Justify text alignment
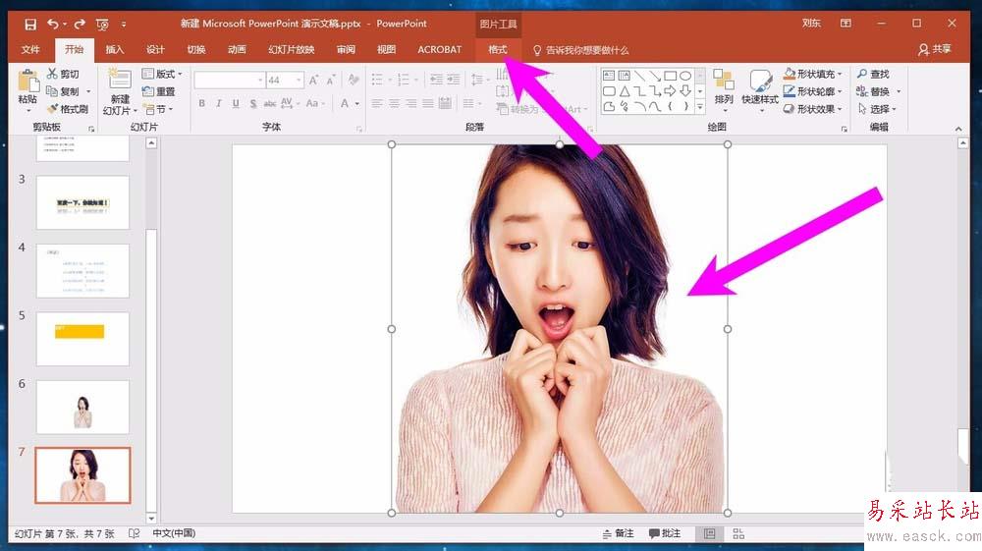The width and height of the screenshot is (982, 551). pyautogui.click(x=428, y=103)
